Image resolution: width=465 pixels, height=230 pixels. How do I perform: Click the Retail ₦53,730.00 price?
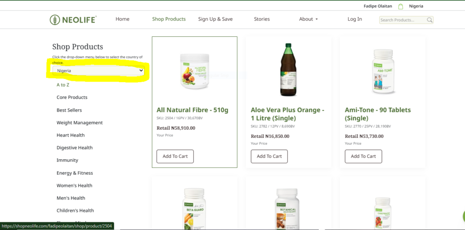click(364, 137)
